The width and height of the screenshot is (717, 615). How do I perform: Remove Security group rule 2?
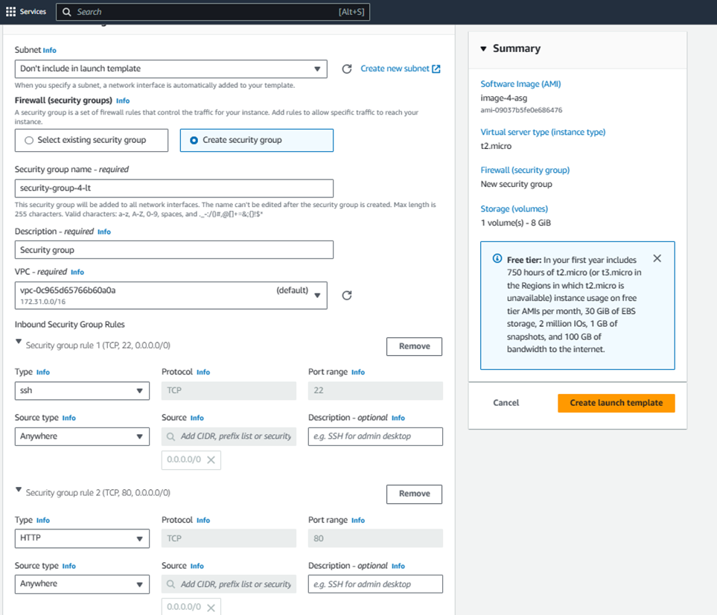click(x=414, y=494)
